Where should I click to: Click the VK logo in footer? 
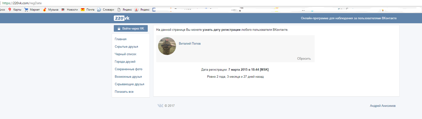pos(160,106)
